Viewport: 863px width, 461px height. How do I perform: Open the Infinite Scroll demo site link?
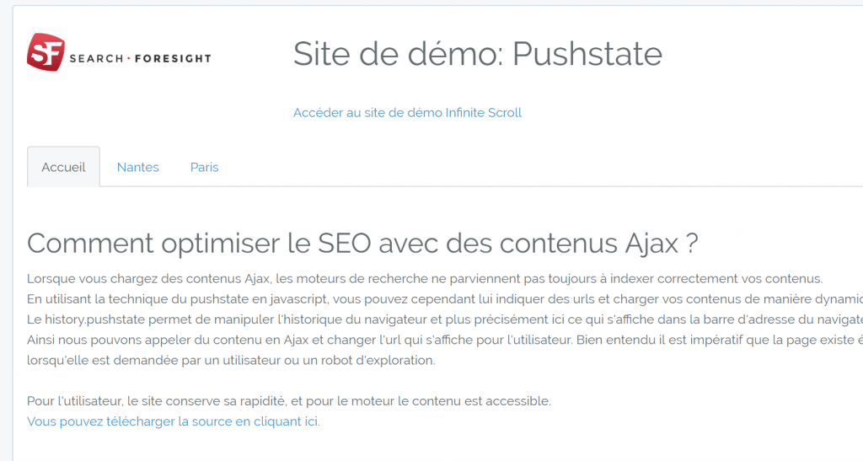[407, 113]
